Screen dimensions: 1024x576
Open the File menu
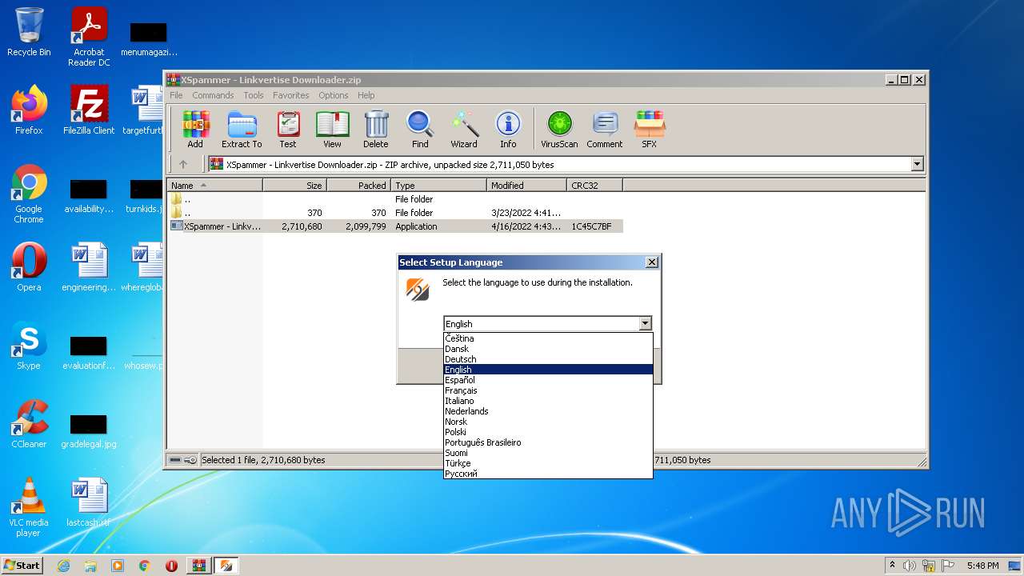pyautogui.click(x=176, y=95)
